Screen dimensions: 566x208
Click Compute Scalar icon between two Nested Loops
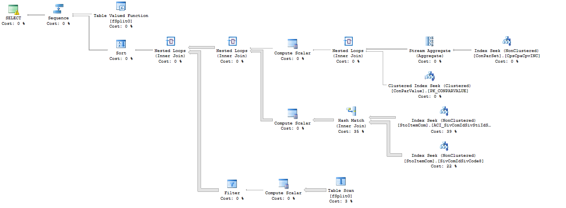(x=292, y=44)
